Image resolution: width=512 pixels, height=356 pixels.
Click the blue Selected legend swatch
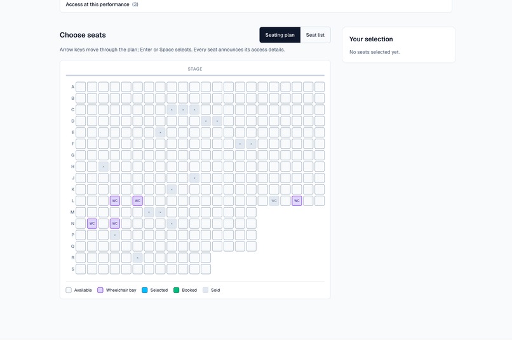[x=145, y=291]
